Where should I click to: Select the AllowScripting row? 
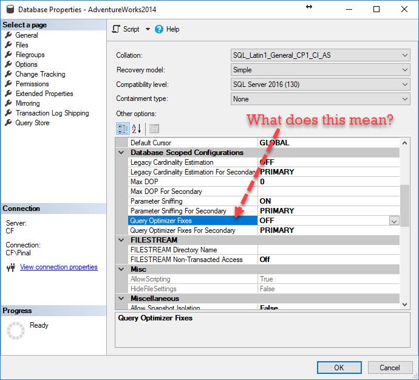pyautogui.click(x=264, y=279)
